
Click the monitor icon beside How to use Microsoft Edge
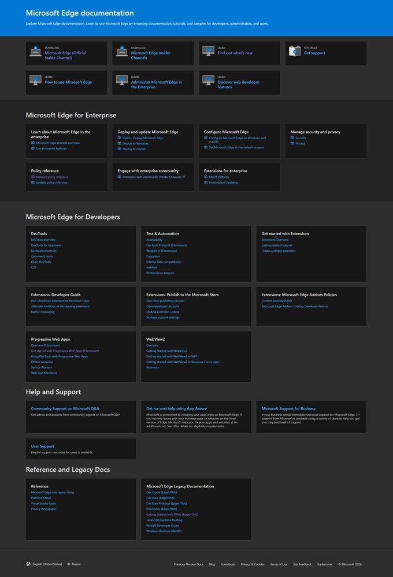(x=35, y=80)
